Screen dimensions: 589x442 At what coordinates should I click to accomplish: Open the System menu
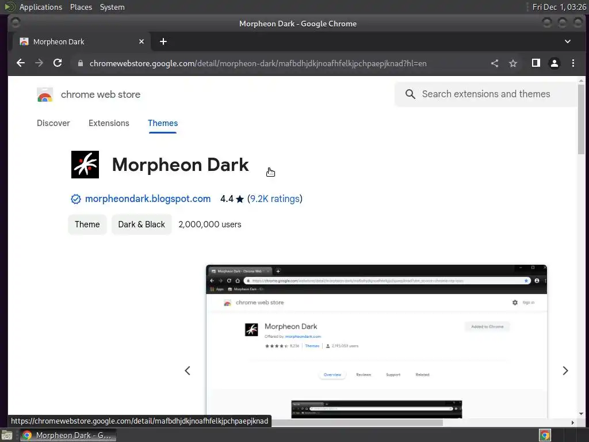pos(112,7)
